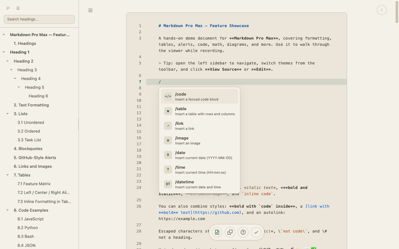The image size is (399, 249).
Task: Choose /table from slash command menu
Action: pyautogui.click(x=199, y=111)
